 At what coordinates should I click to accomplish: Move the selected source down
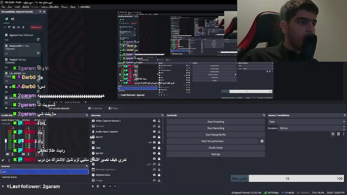pyautogui.click(x=115, y=186)
